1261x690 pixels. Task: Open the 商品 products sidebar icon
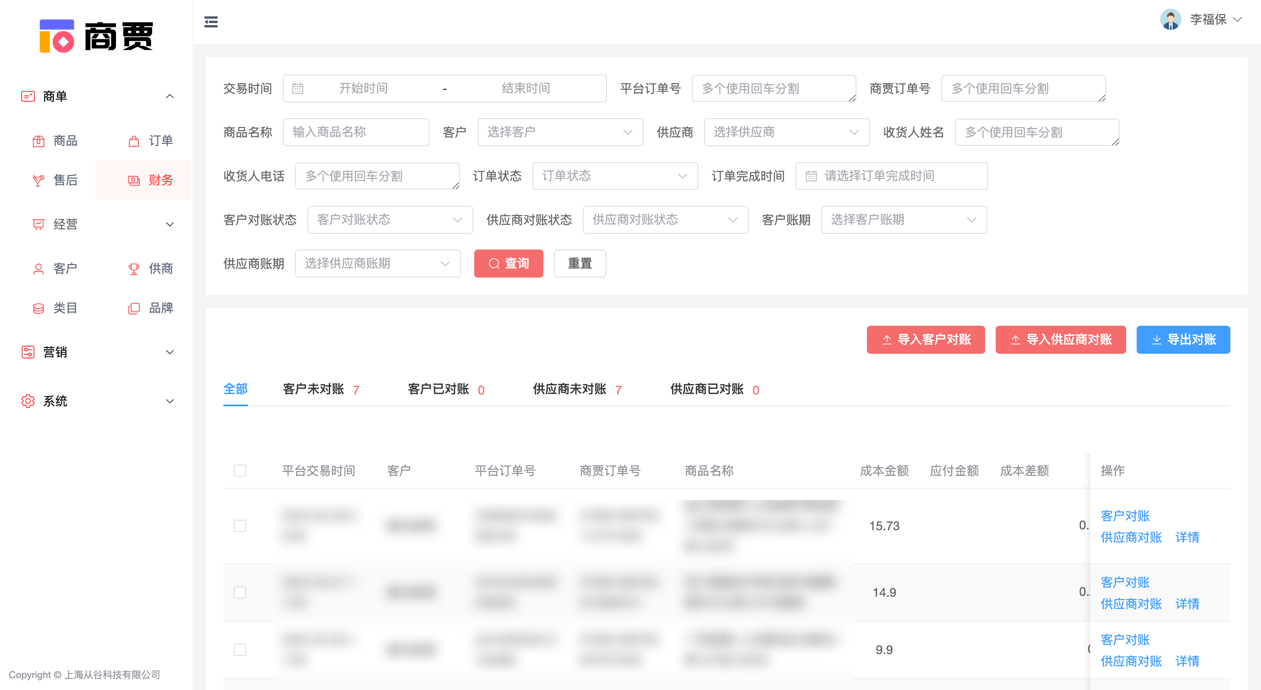38,141
